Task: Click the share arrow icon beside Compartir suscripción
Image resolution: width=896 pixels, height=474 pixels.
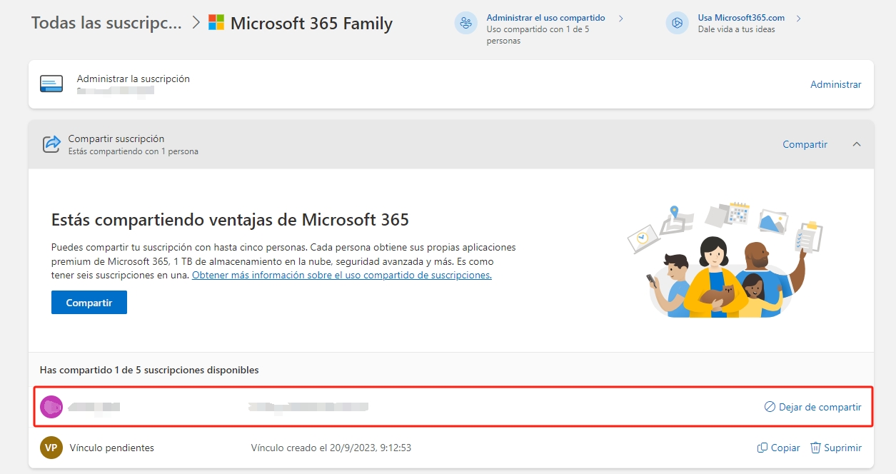Action: 52,144
